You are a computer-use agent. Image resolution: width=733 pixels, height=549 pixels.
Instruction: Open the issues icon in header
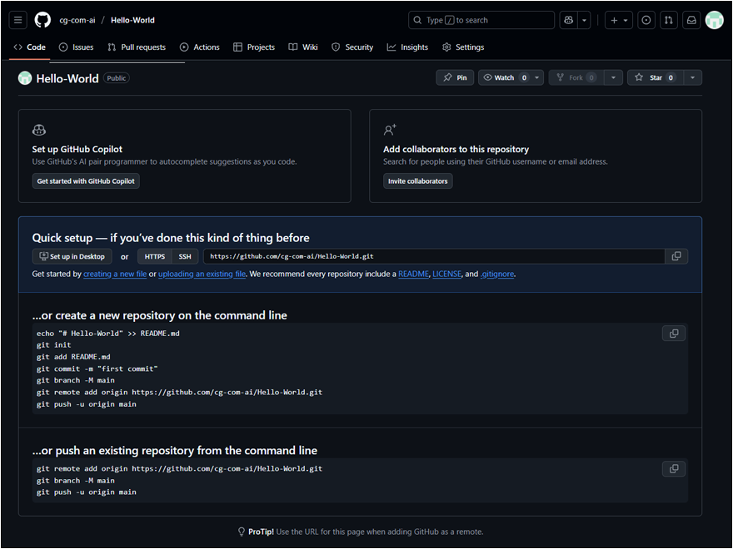tap(646, 20)
